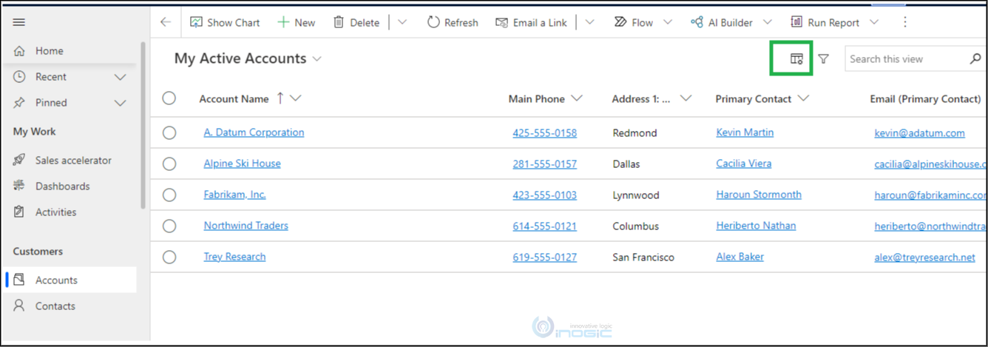The image size is (988, 347).
Task: Call phone number 619-555-0127
Action: (544, 257)
